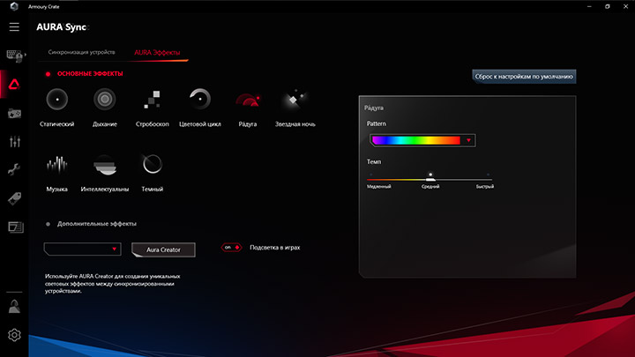The image size is (635, 357).
Task: Select the Интеллектуальны smart effect icon
Action: [105, 165]
